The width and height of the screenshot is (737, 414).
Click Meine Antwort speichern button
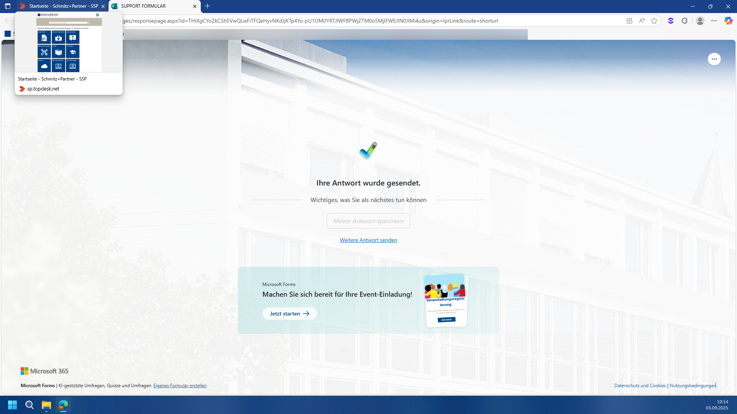tap(368, 221)
